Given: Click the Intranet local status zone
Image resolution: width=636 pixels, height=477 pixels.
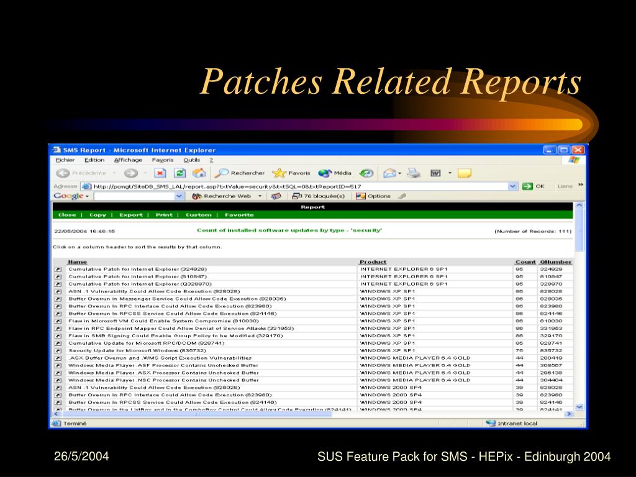Looking at the screenshot, I should [x=512, y=424].
